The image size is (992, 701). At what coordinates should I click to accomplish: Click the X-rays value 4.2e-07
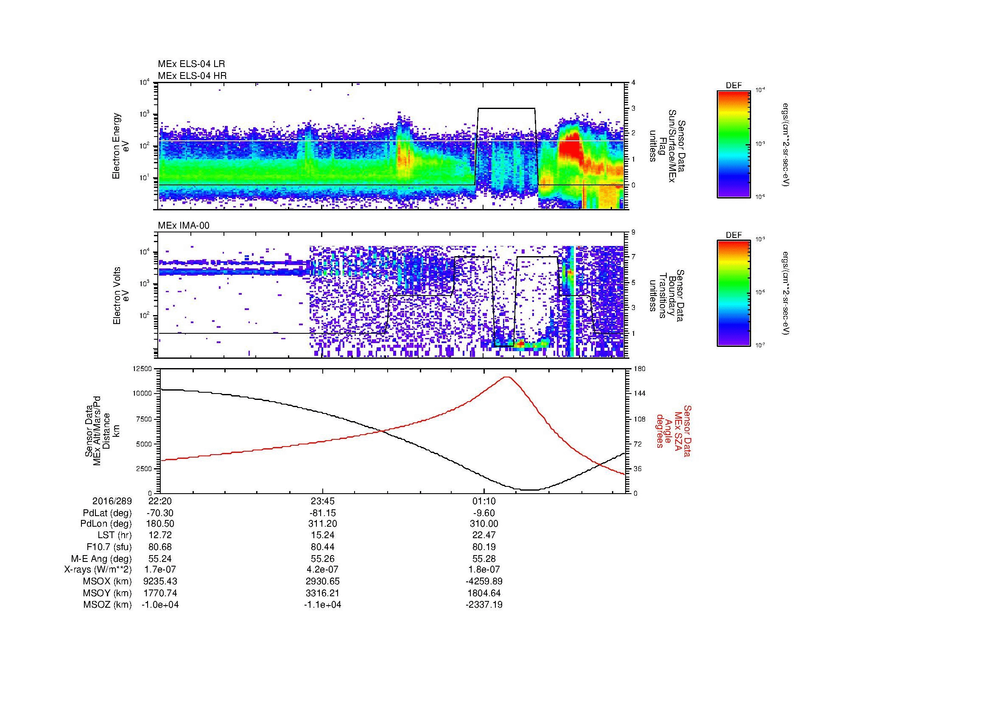pyautogui.click(x=322, y=570)
